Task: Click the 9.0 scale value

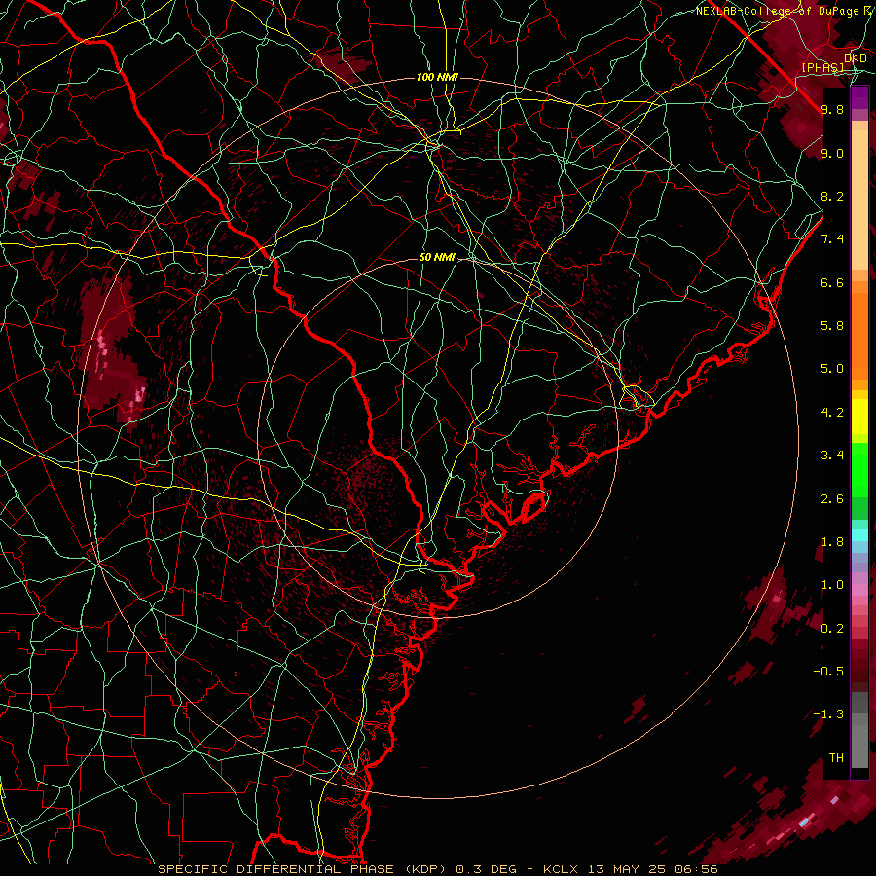Action: 832,153
